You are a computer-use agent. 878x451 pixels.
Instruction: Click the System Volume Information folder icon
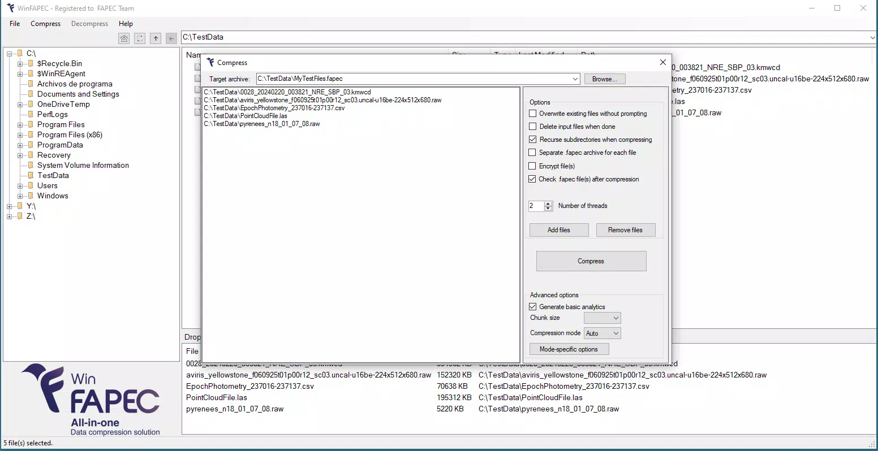[31, 165]
